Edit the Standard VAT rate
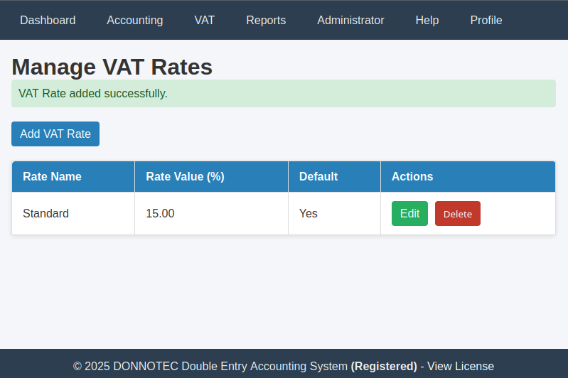Screen dimensions: 568x378 pyautogui.click(x=409, y=214)
